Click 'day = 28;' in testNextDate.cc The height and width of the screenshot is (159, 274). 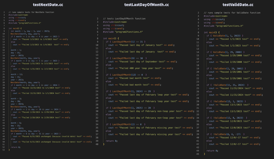pyautogui.click(x=16, y=101)
